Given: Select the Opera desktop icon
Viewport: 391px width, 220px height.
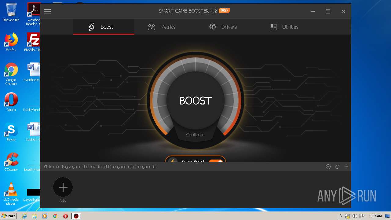Looking at the screenshot, I should pyautogui.click(x=11, y=102).
